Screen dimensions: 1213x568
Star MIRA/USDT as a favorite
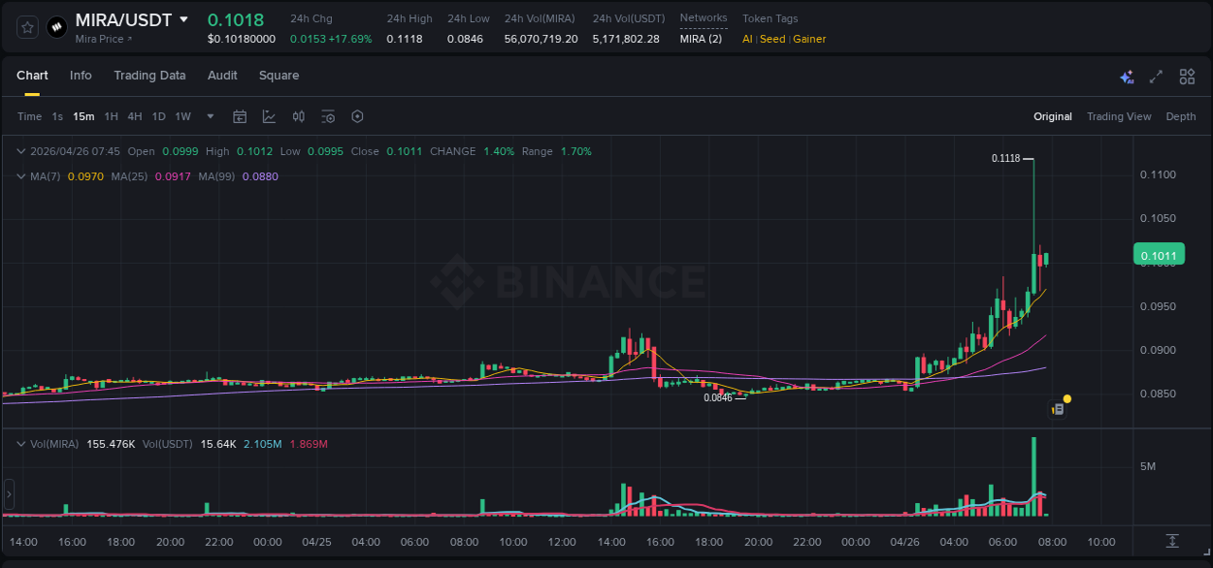[x=26, y=27]
